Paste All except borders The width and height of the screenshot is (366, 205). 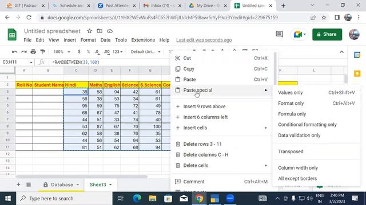316,178
